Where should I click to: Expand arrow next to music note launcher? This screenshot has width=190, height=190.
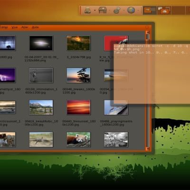click(x=123, y=10)
